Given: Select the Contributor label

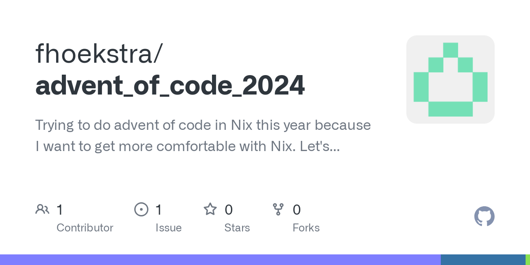Looking at the screenshot, I should click(85, 228).
